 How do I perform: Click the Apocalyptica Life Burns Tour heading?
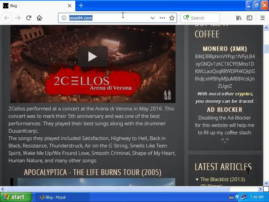pos(93,172)
